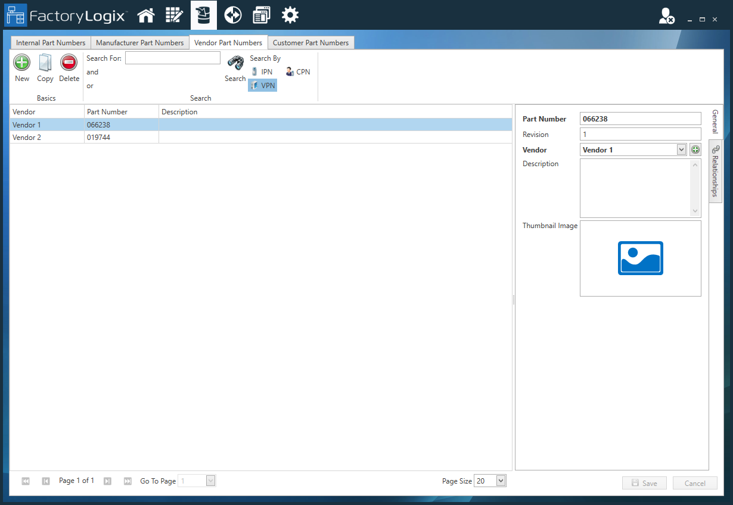733x505 pixels.
Task: Click the Cancel button
Action: (694, 483)
